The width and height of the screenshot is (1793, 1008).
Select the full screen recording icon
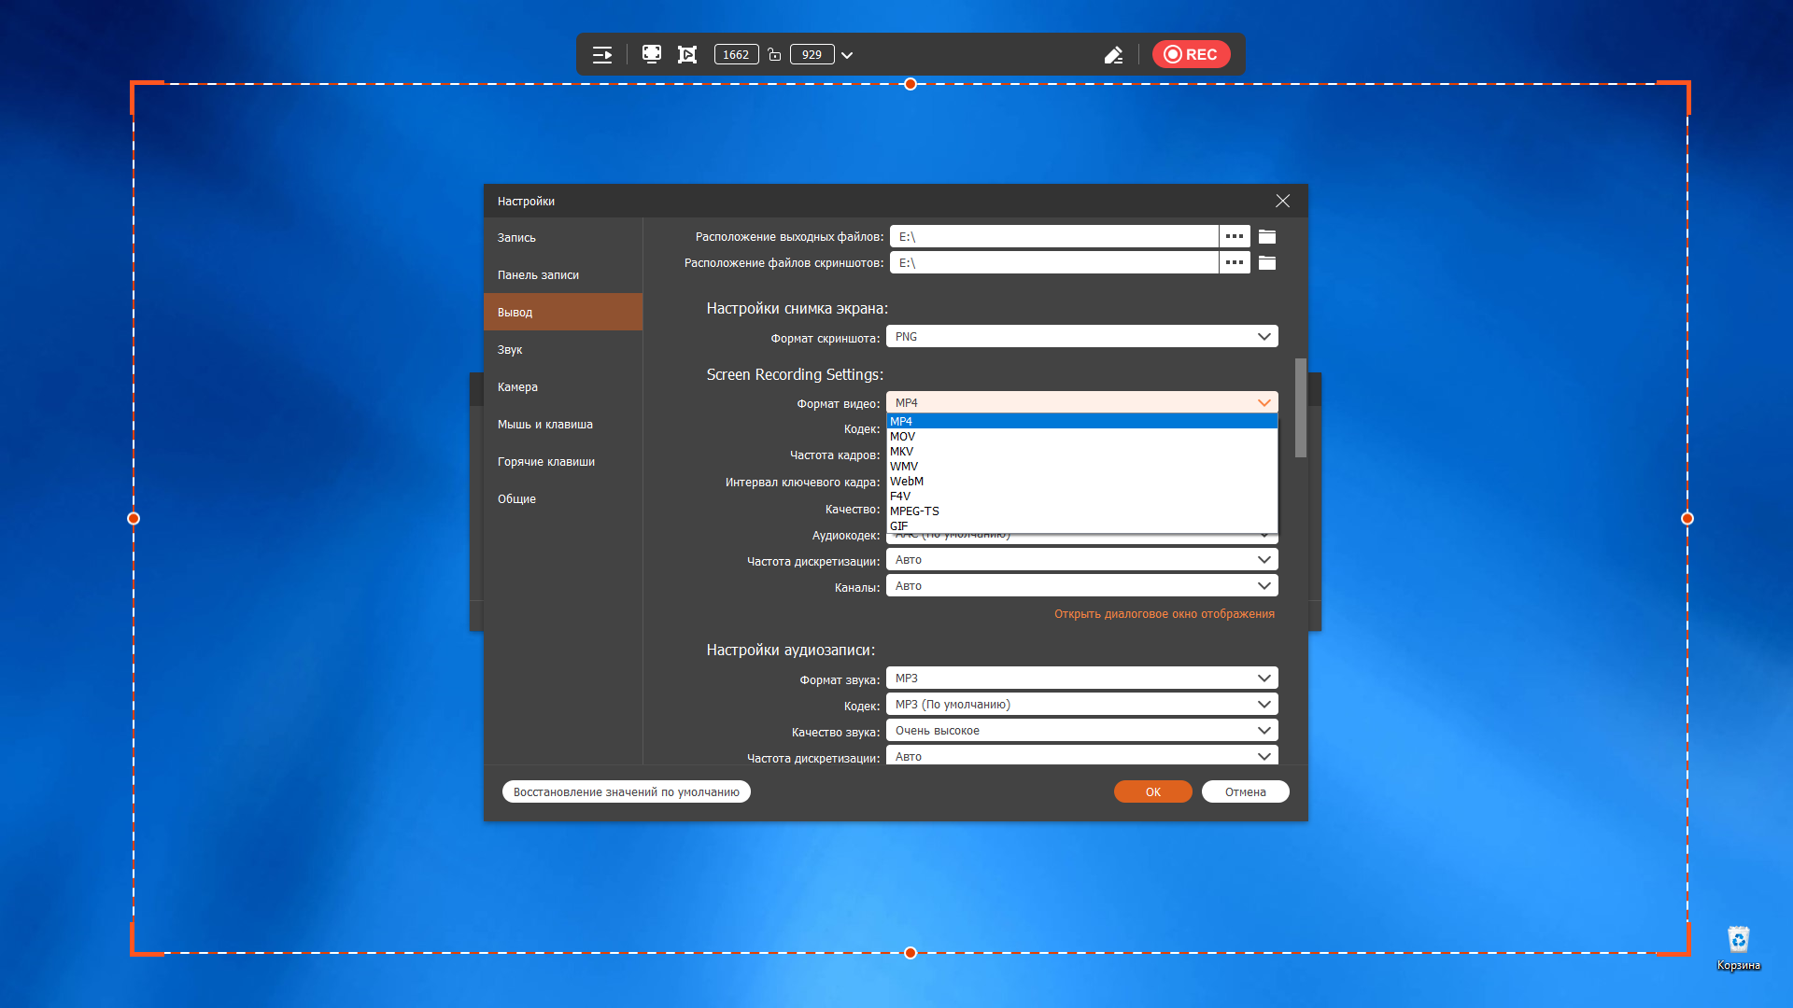(652, 54)
